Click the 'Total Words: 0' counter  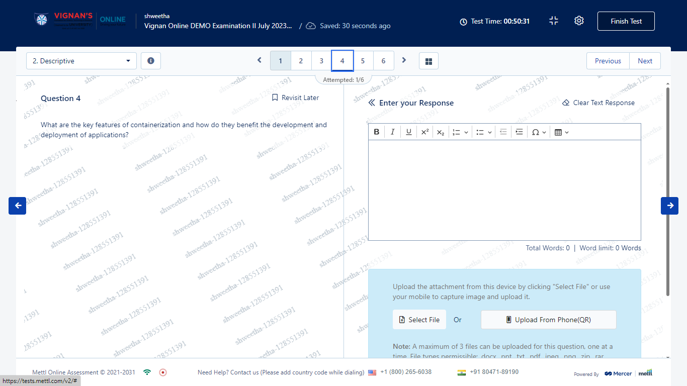point(548,248)
